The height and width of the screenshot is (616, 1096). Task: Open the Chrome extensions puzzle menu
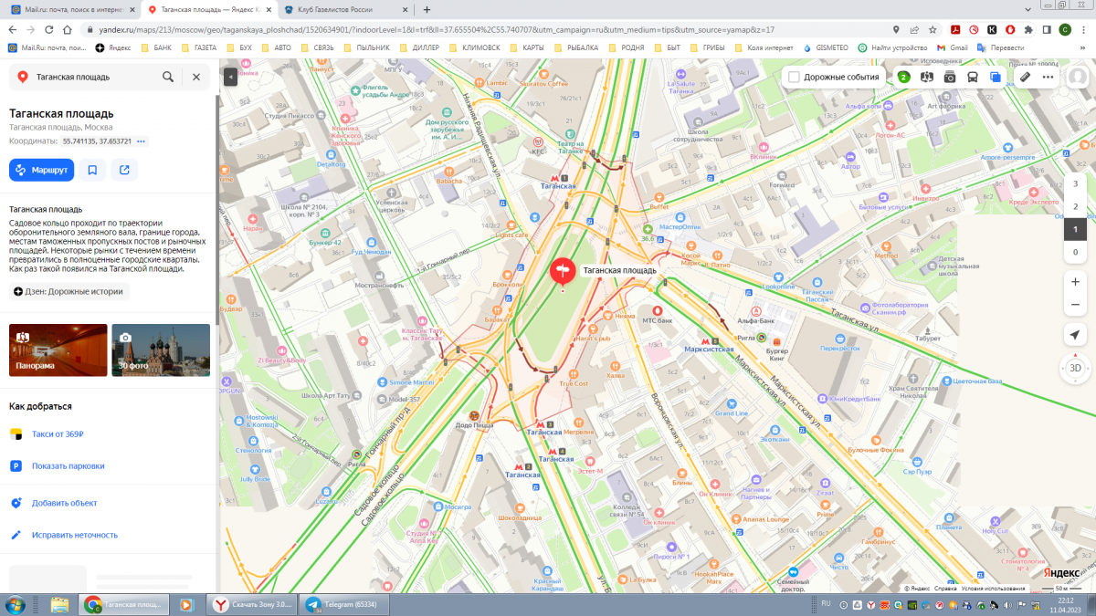1028,29
